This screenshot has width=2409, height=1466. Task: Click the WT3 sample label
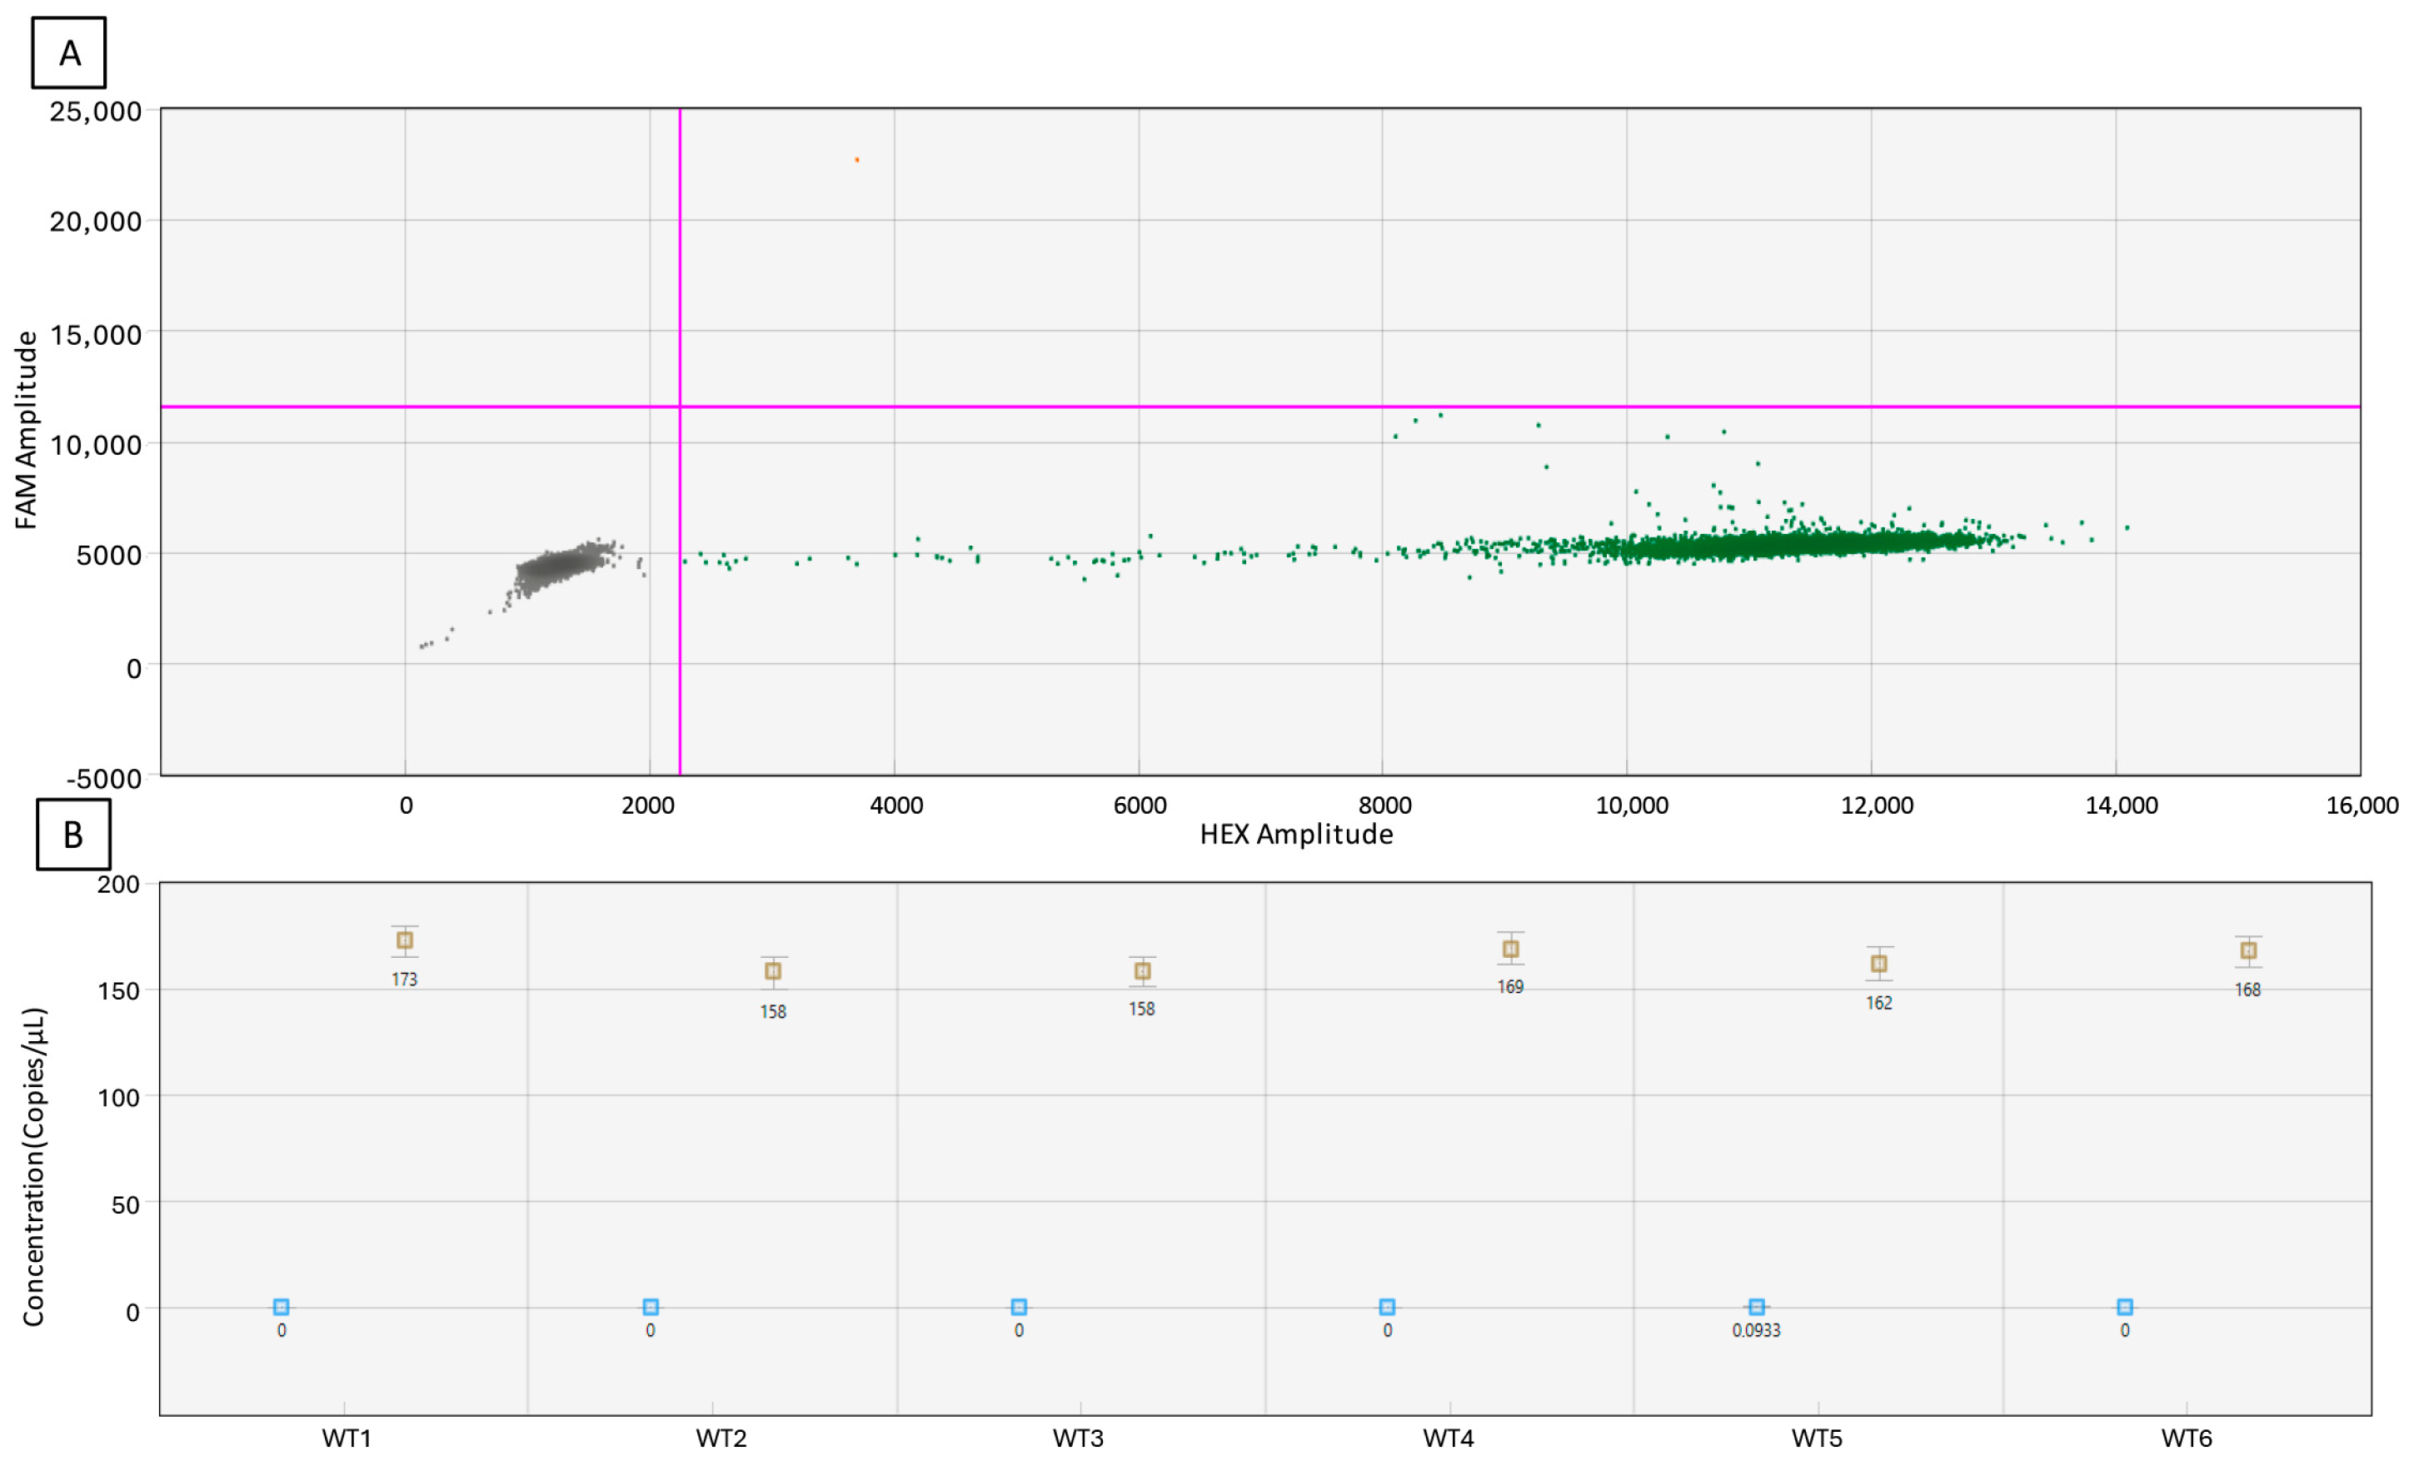[x=1079, y=1439]
